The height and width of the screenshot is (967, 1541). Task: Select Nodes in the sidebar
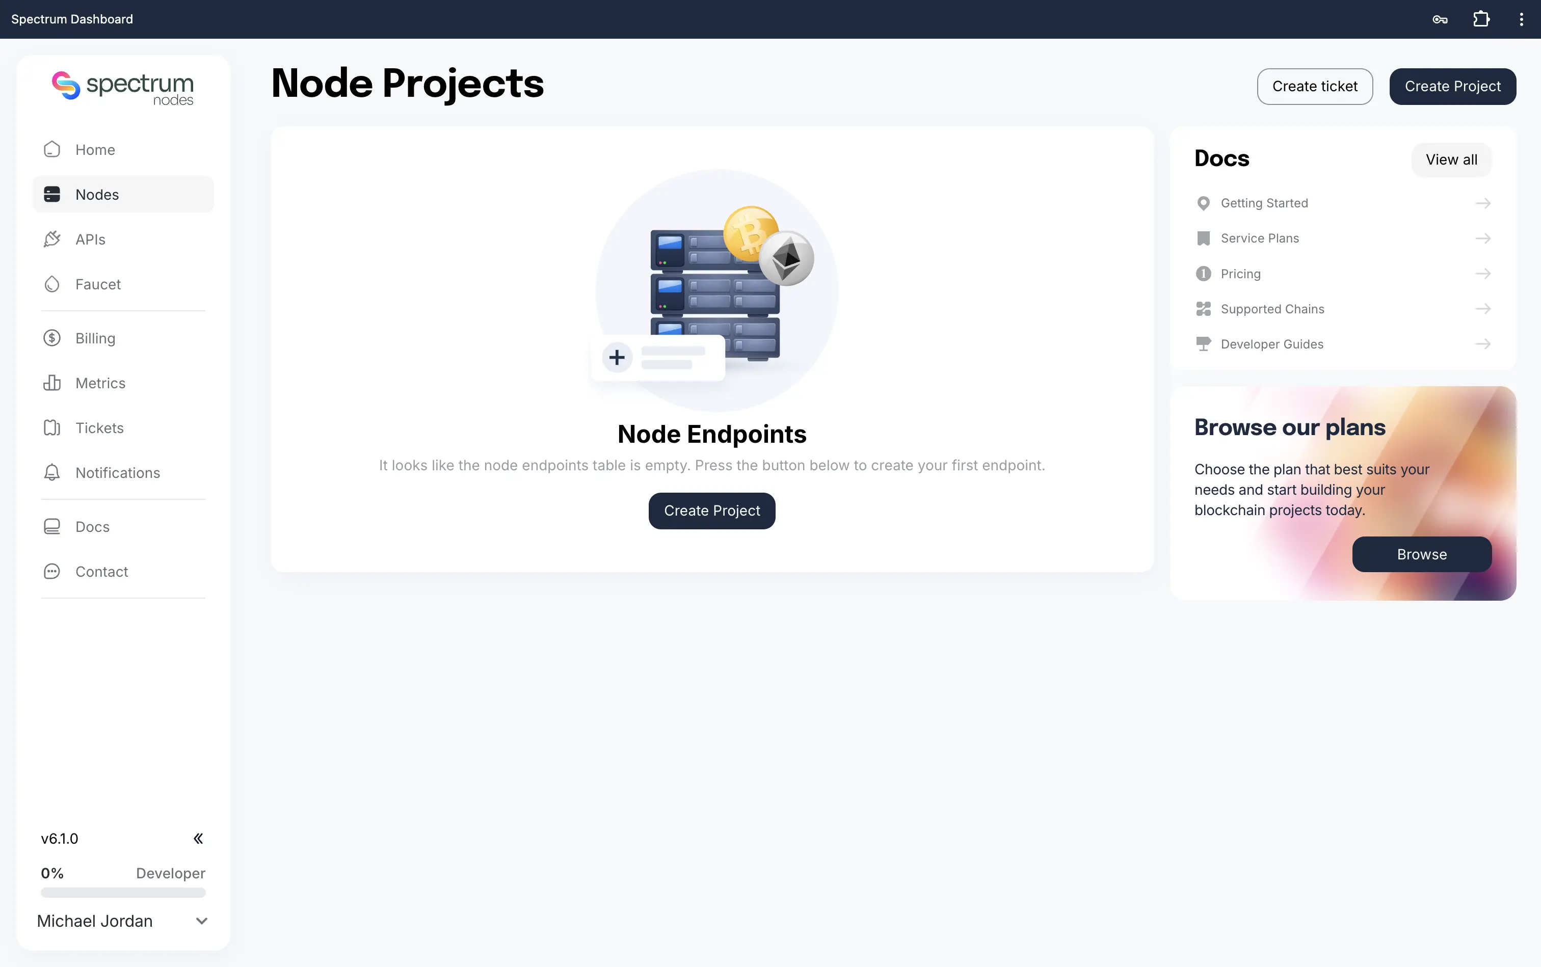click(x=123, y=194)
